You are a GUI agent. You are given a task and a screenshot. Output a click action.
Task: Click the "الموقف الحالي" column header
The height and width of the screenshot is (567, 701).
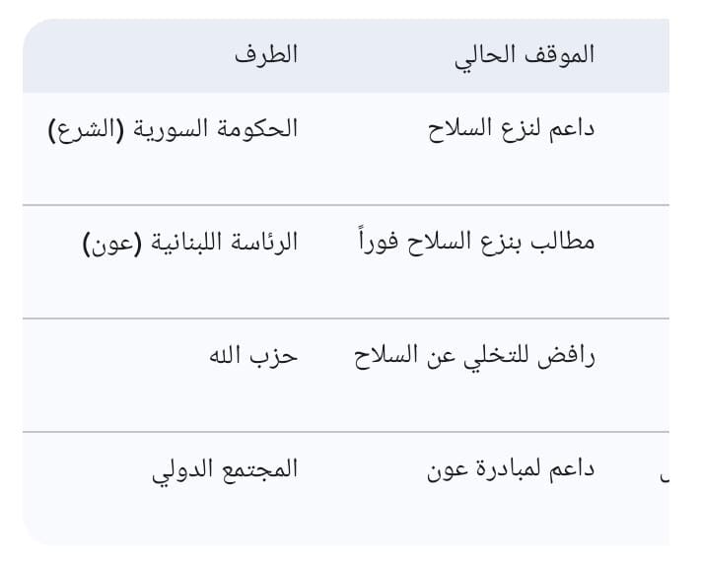pos(525,55)
